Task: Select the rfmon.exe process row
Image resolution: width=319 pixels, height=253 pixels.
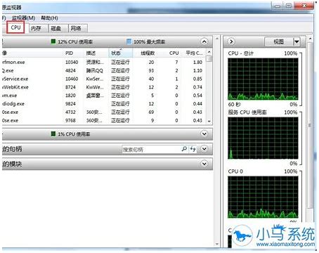Action: [104, 62]
